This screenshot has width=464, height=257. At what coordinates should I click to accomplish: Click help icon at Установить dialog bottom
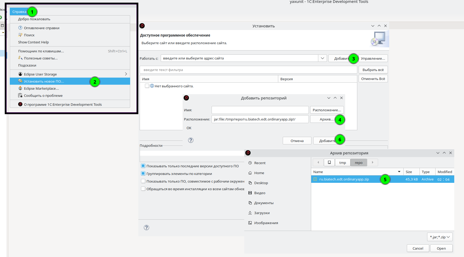(x=146, y=228)
